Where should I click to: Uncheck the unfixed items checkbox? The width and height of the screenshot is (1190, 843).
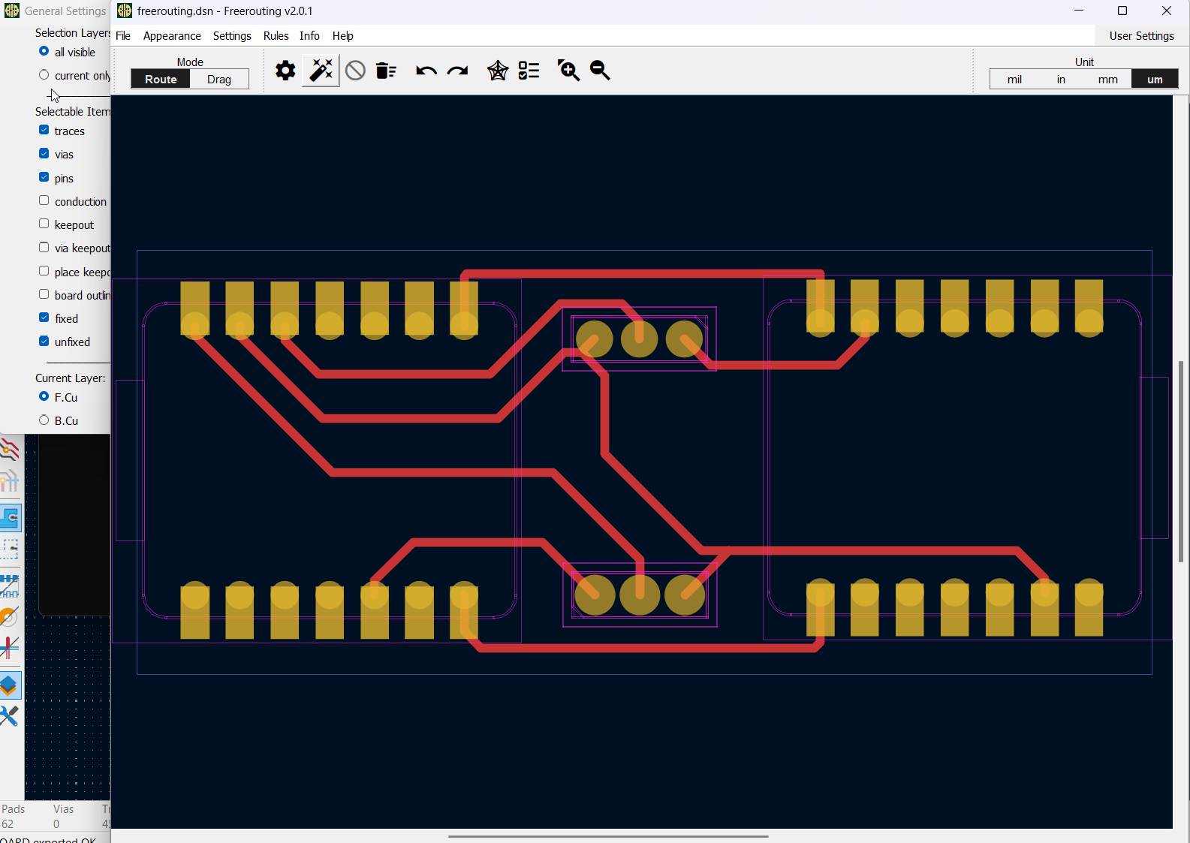(44, 341)
